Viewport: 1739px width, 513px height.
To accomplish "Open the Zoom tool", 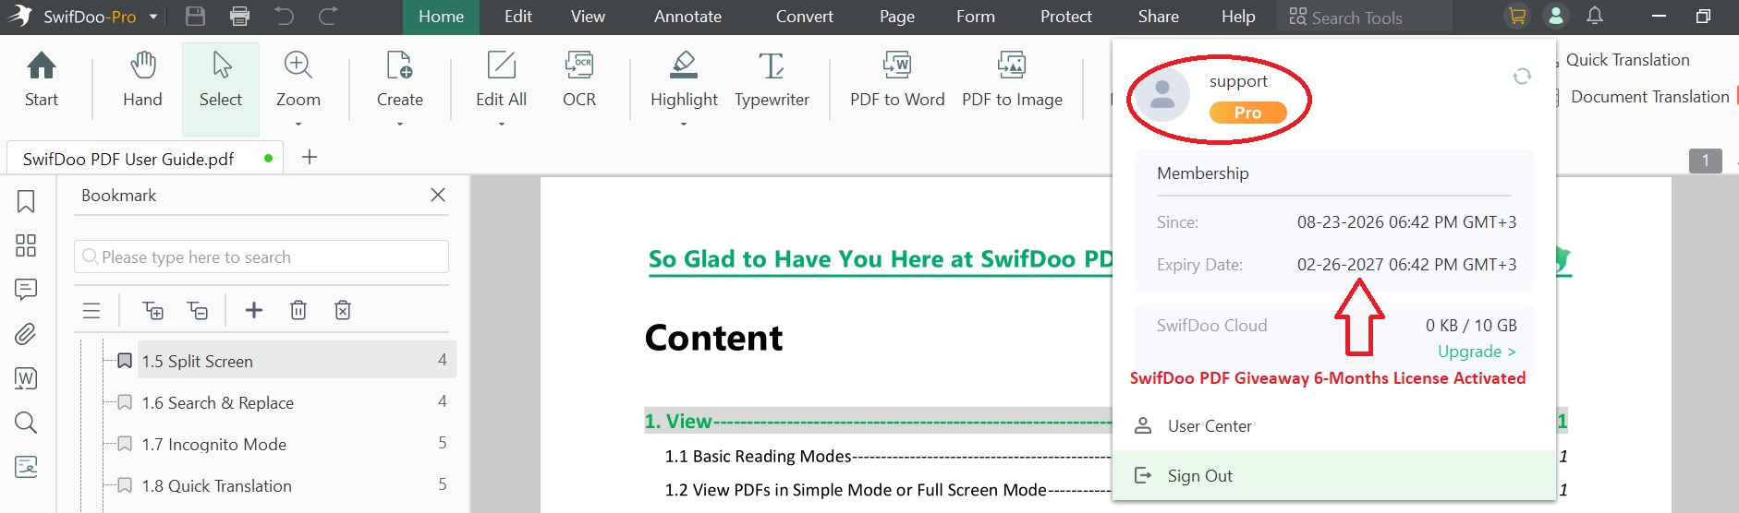I will 298,79.
